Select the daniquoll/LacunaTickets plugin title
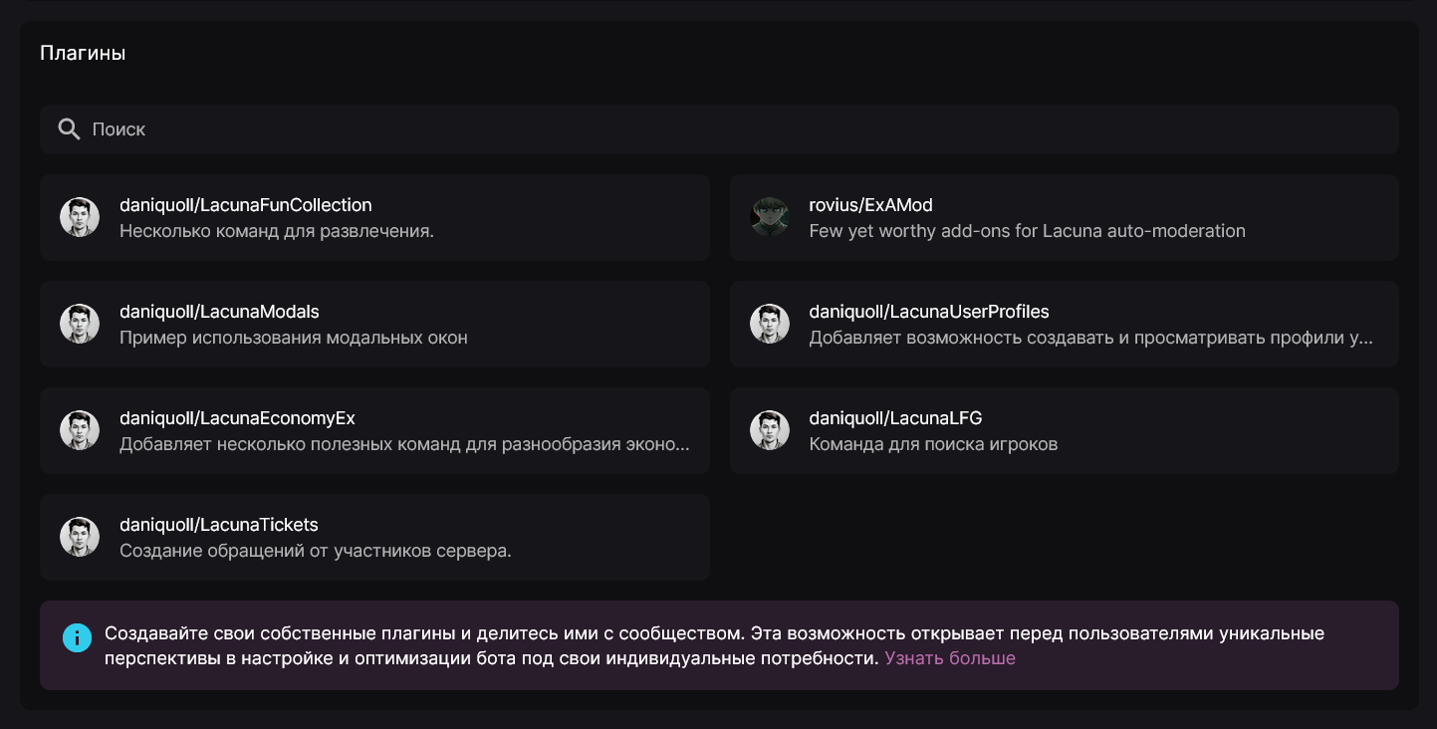1437x729 pixels. [x=219, y=525]
